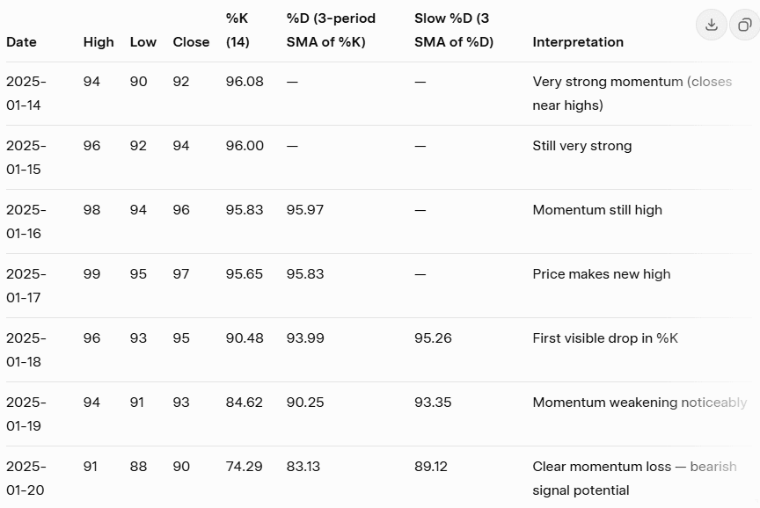
Task: Click 'First visible drop in %K' text
Action: pyautogui.click(x=605, y=338)
